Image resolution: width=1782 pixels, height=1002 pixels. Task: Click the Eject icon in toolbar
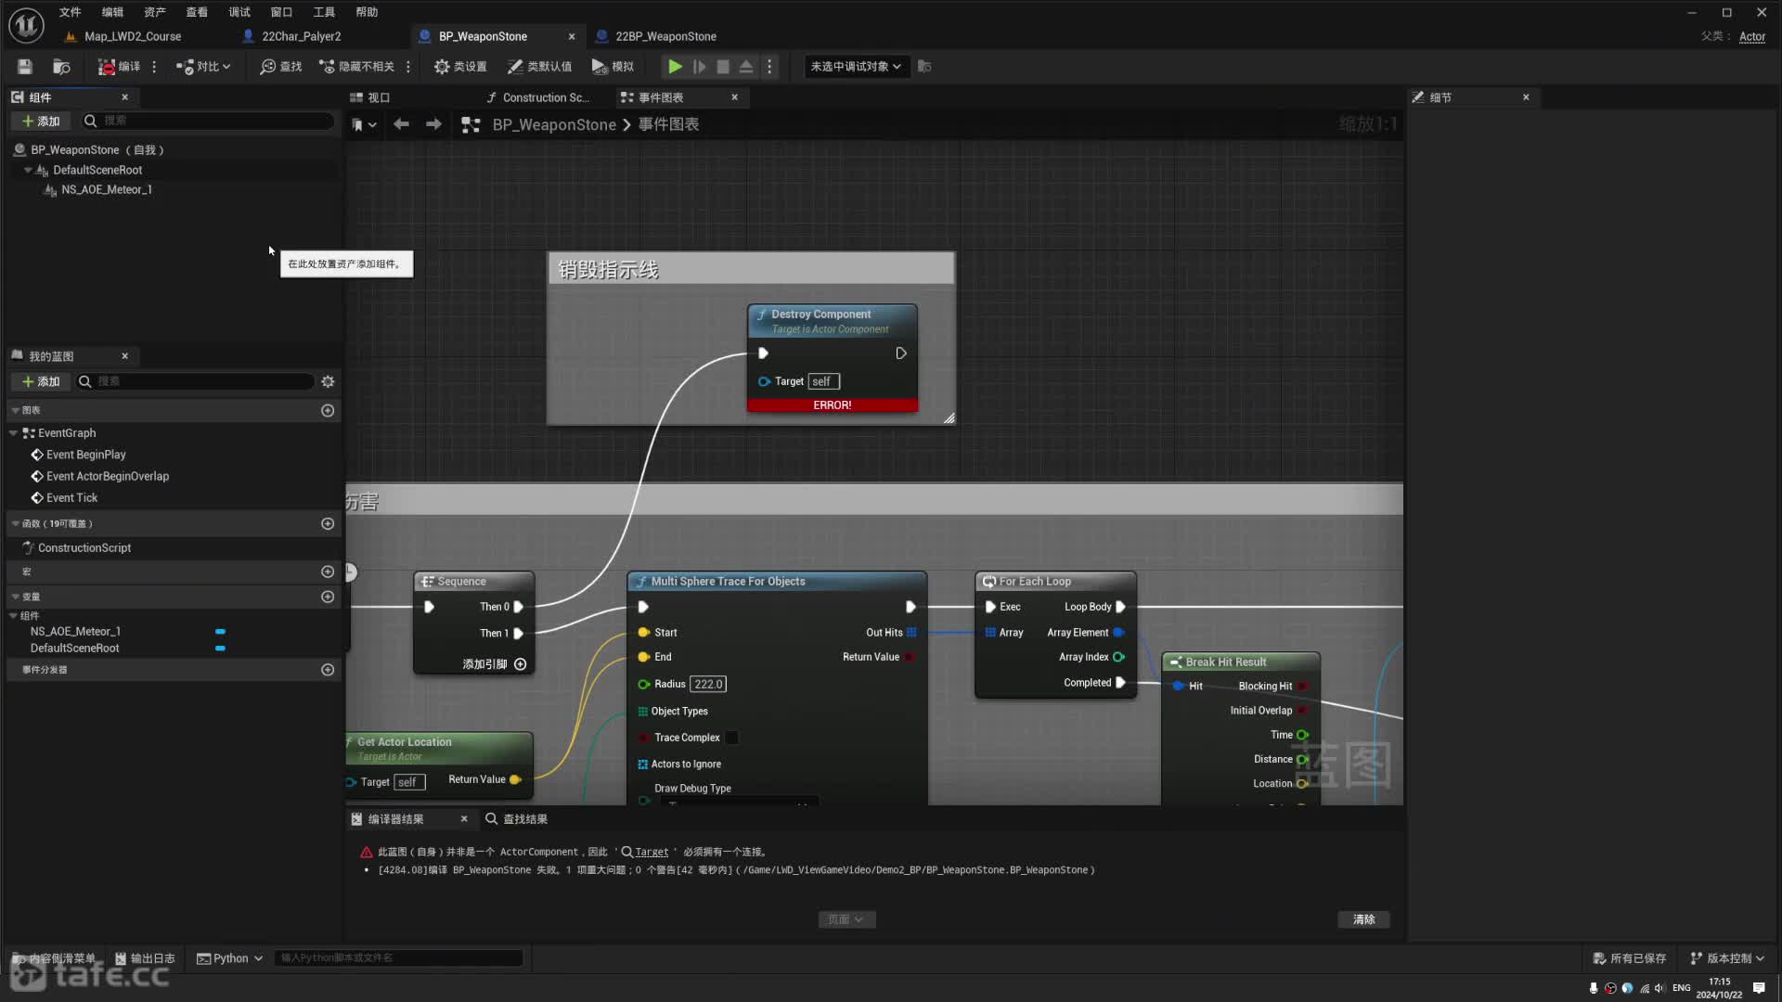pyautogui.click(x=746, y=67)
